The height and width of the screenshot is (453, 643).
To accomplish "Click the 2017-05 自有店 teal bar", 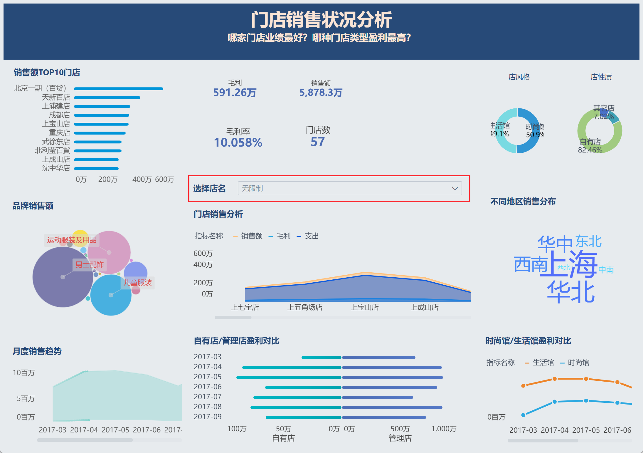I will 289,377.
